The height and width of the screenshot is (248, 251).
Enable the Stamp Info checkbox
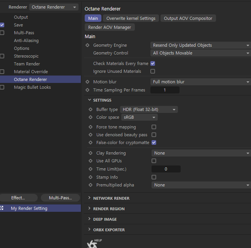pyautogui.click(x=154, y=177)
